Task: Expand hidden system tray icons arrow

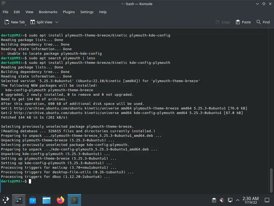Action: click(238, 200)
